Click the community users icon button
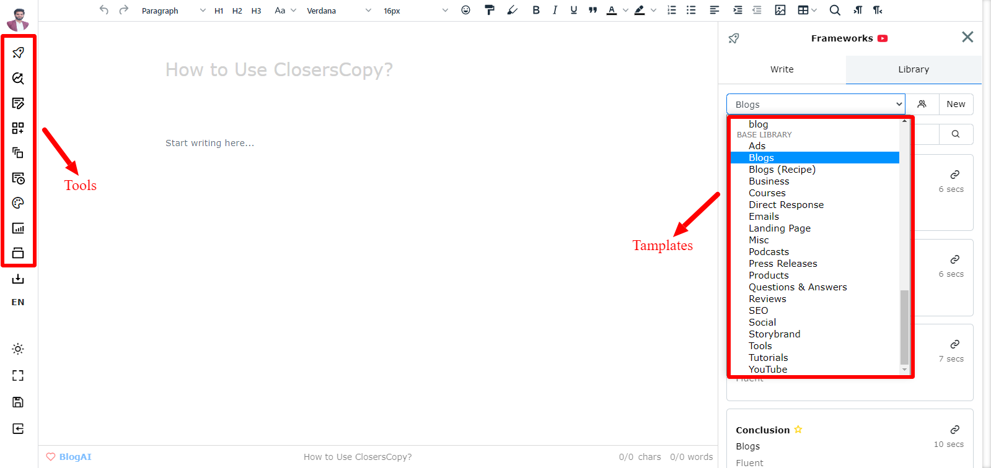 click(922, 104)
